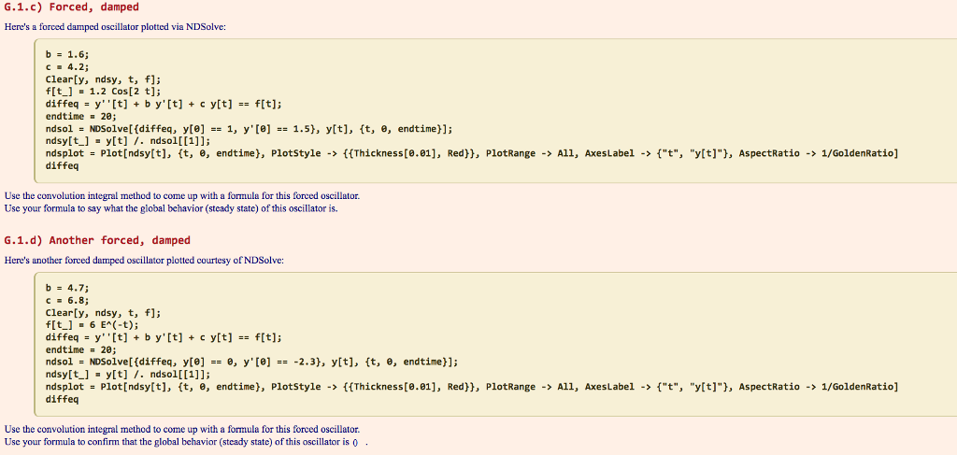
Task: Click the NDSolve line with y'[0] == -2.3
Action: coord(251,363)
